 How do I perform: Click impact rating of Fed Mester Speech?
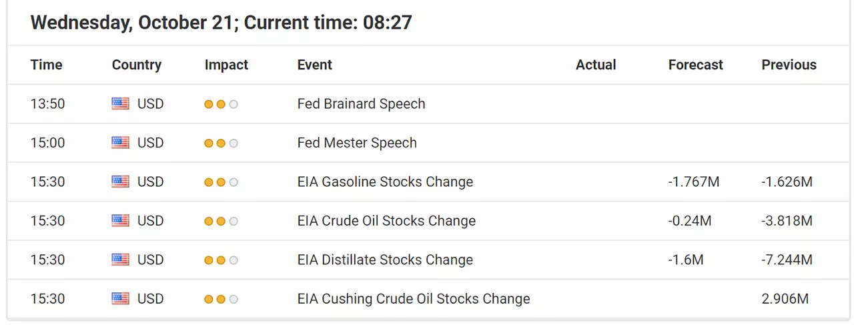pos(221,143)
